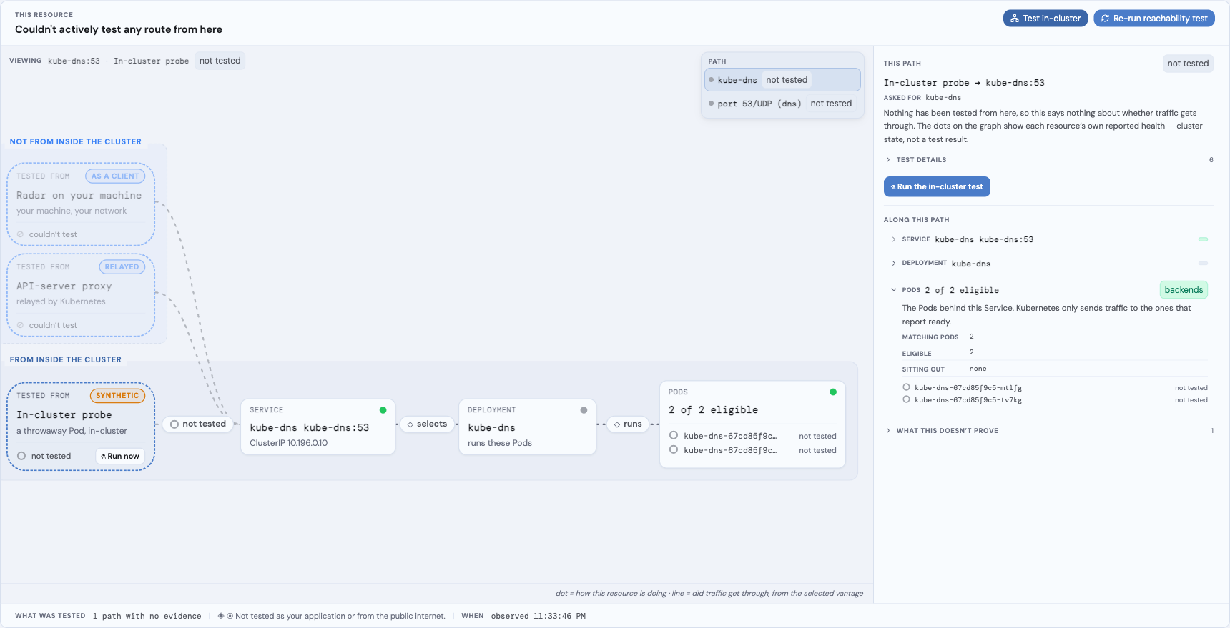Click Run now in In-cluster probe card
This screenshot has width=1230, height=628.
[x=120, y=456]
